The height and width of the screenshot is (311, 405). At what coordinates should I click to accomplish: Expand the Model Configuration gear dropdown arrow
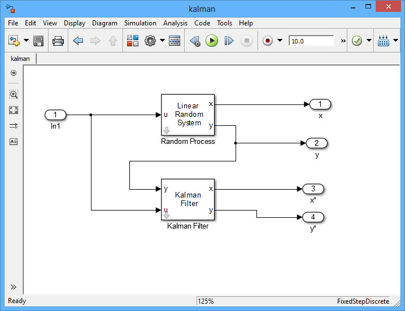click(162, 41)
